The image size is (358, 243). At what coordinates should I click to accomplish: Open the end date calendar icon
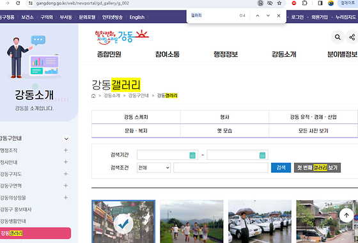(262, 155)
